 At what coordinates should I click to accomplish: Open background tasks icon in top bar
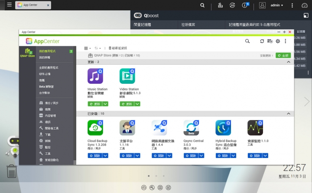coord(220,5)
